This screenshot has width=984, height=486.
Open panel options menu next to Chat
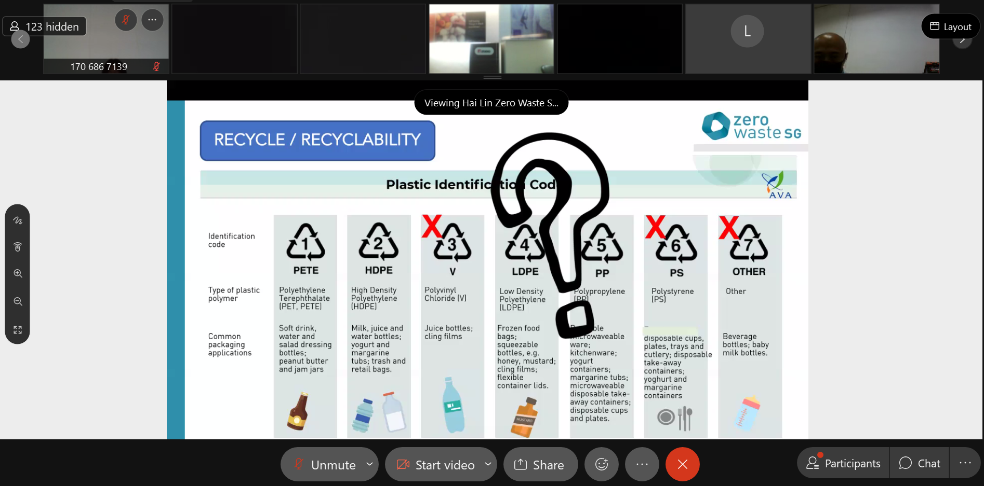pos(965,463)
